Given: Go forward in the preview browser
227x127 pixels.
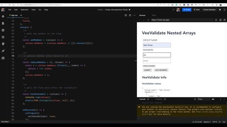Looking at the screenshot, I should pyautogui.click(x=144, y=20).
